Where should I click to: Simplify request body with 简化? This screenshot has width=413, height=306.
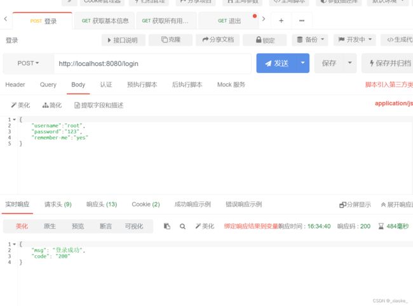52,105
